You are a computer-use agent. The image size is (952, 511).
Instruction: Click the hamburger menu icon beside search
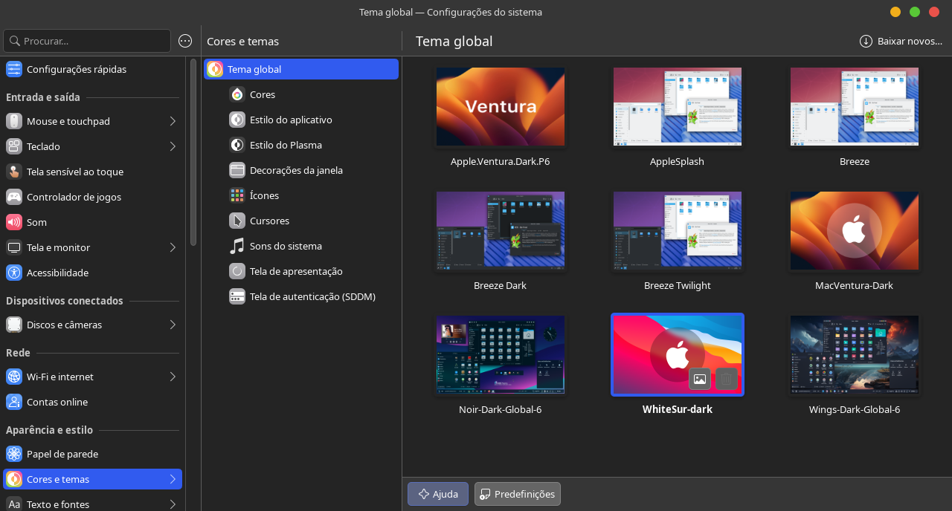pyautogui.click(x=186, y=41)
